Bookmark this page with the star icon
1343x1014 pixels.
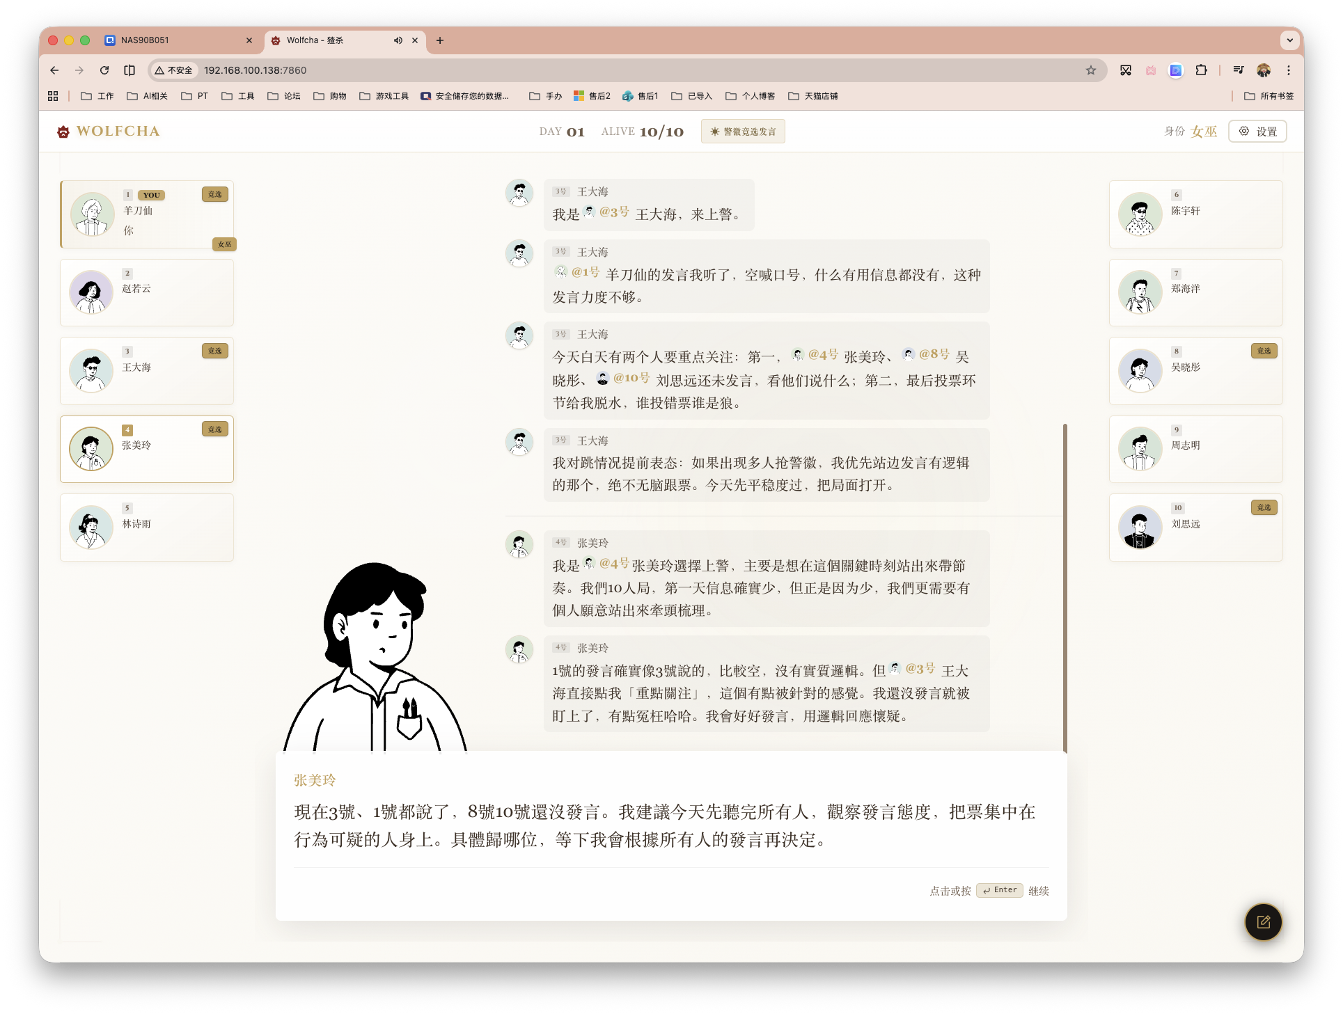(1091, 70)
